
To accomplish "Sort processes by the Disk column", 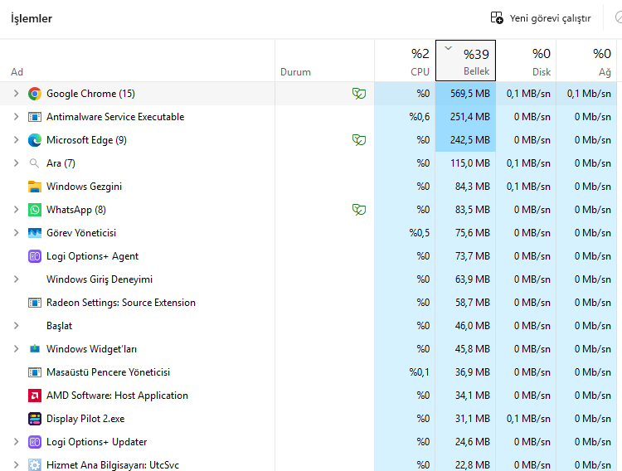I will coord(526,61).
